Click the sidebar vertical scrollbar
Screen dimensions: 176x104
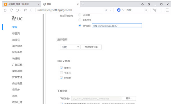pyautogui.click(x=43, y=59)
